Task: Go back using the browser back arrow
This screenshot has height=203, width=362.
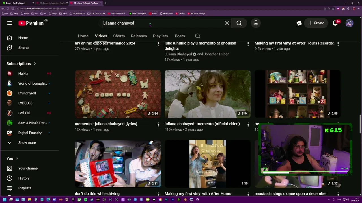Action: (3, 8)
